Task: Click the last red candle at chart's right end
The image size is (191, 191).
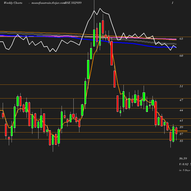Action: point(176,131)
